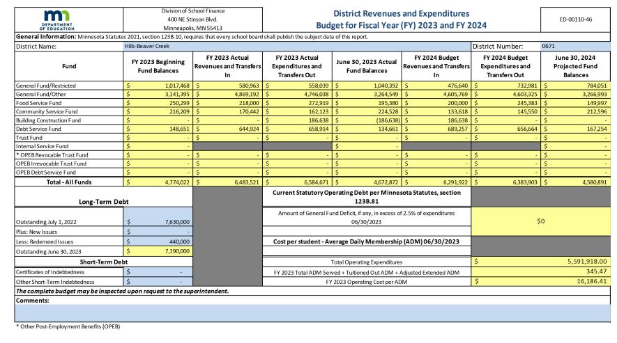The width and height of the screenshot is (617, 343).
Task: Select Other Short-Term Indebtedness amount cell
Action: [158, 282]
